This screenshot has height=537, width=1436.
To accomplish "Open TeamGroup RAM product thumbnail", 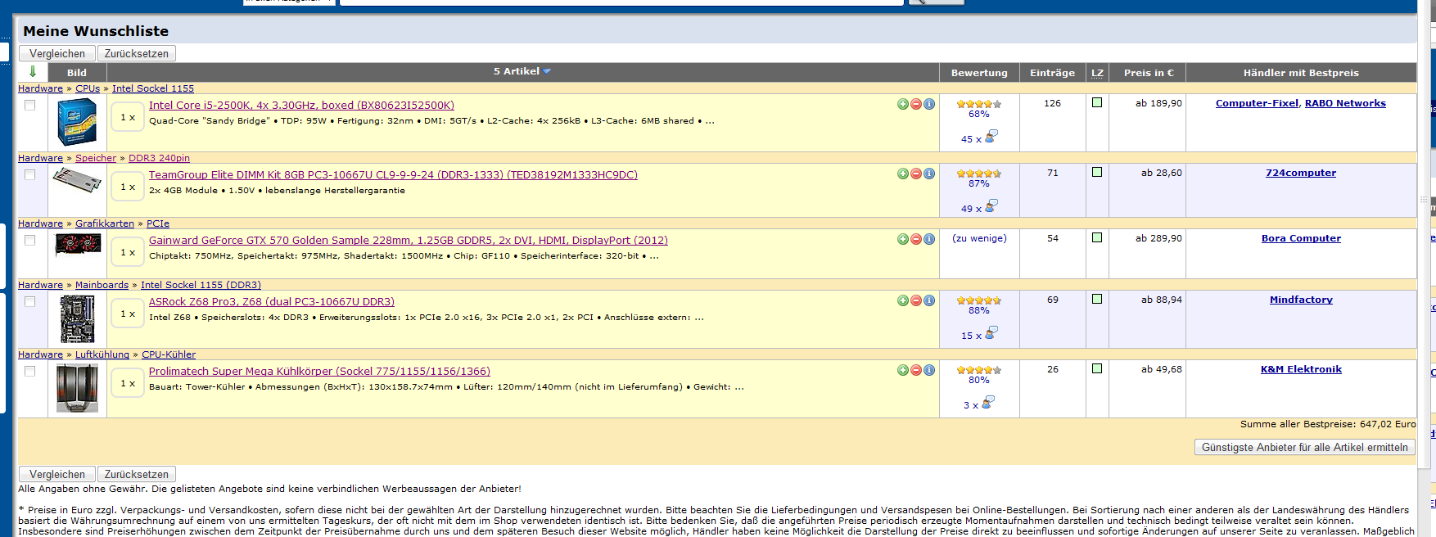I will [77, 180].
